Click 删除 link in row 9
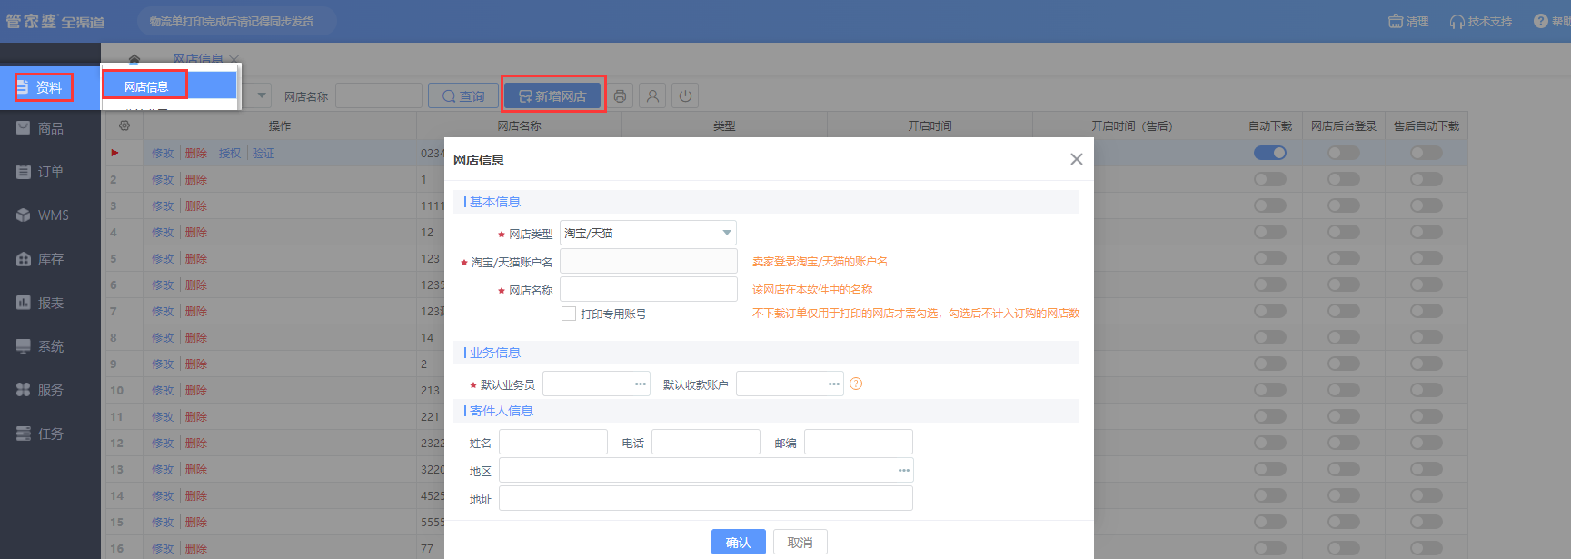The image size is (1571, 559). 195,364
